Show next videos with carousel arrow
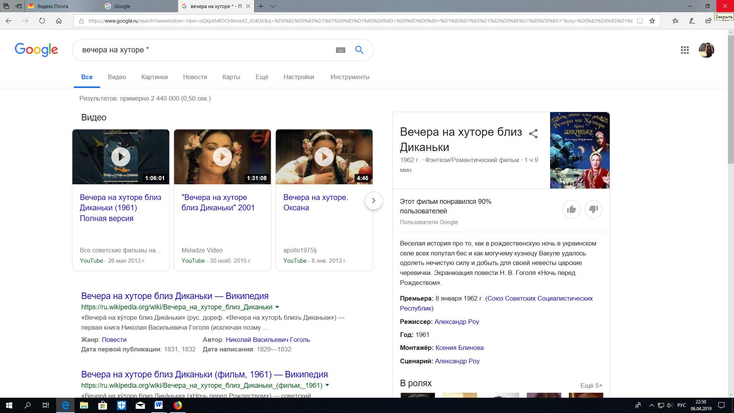Image resolution: width=734 pixels, height=413 pixels. (x=373, y=200)
